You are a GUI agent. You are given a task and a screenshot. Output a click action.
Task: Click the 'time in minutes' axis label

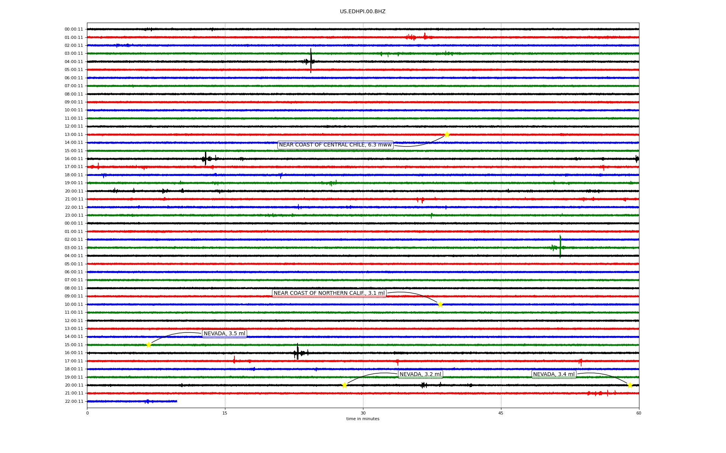point(363,419)
